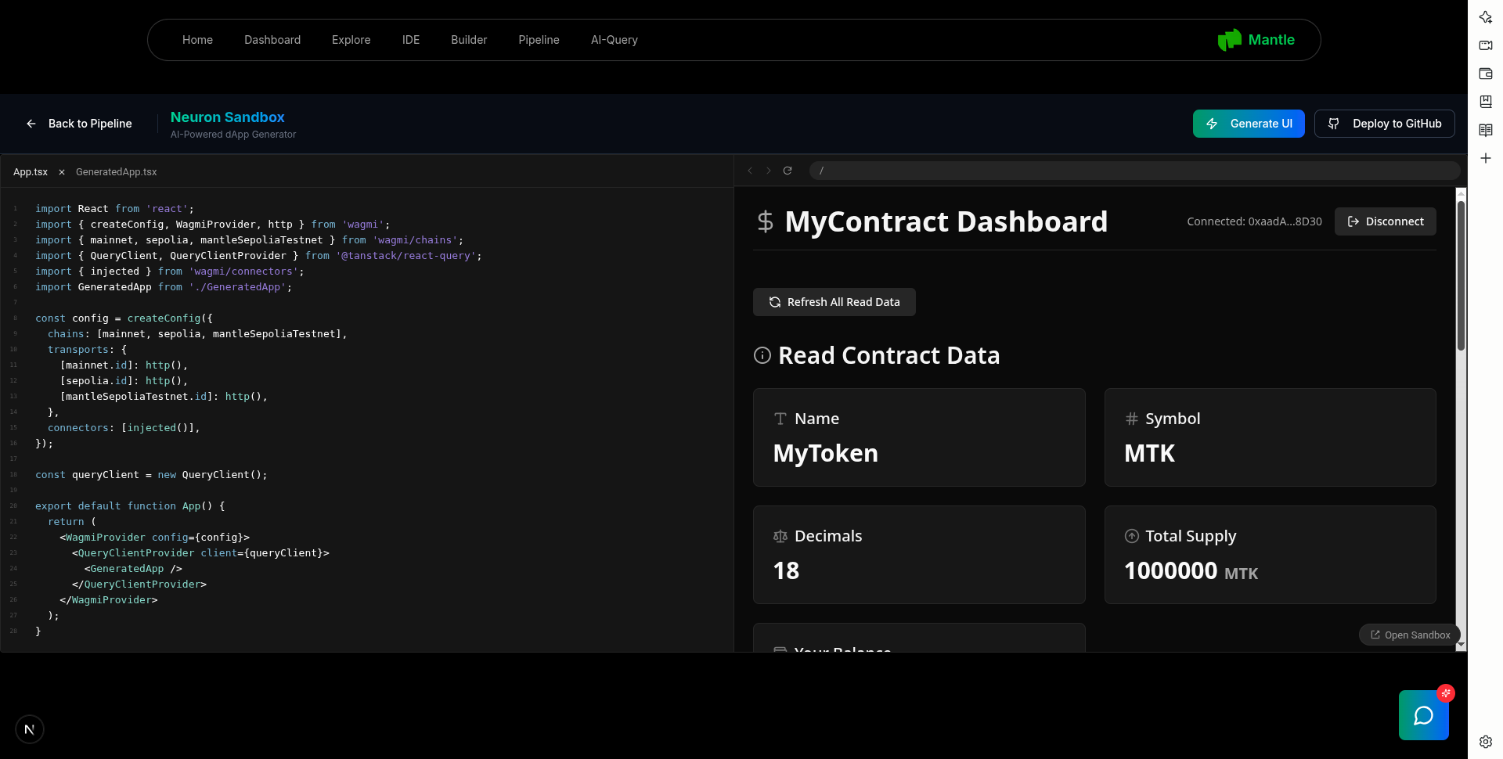The height and width of the screenshot is (759, 1503).
Task: Open the wallet icon in the right sidebar
Action: 1486,74
